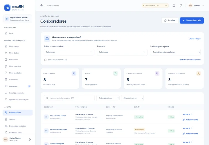Click the Meus atestados icon
The width and height of the screenshot is (209, 145).
(x=6, y=73)
